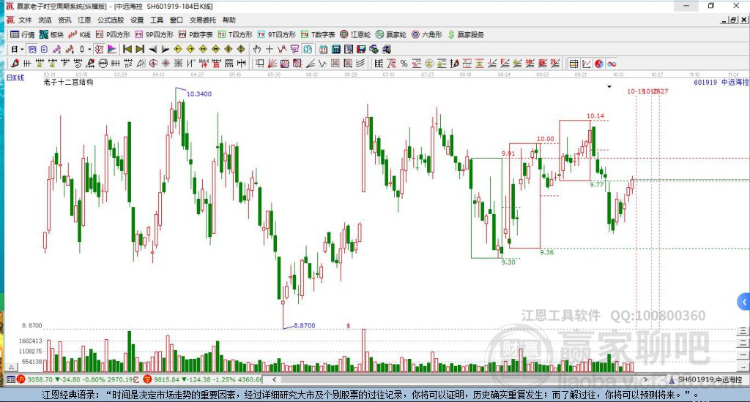Expand the candlestick style dropdown arrow
750x402 pixels.
(89, 49)
